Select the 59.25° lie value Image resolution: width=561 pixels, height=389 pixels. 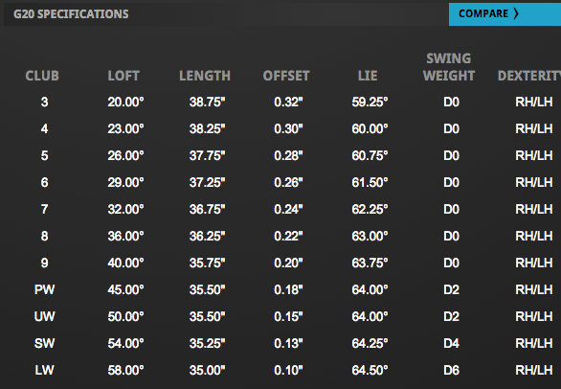370,103
